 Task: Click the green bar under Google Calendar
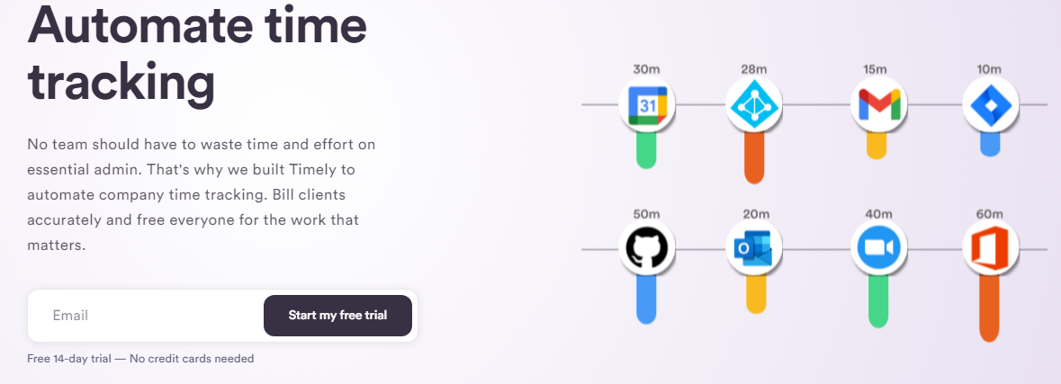click(x=647, y=151)
